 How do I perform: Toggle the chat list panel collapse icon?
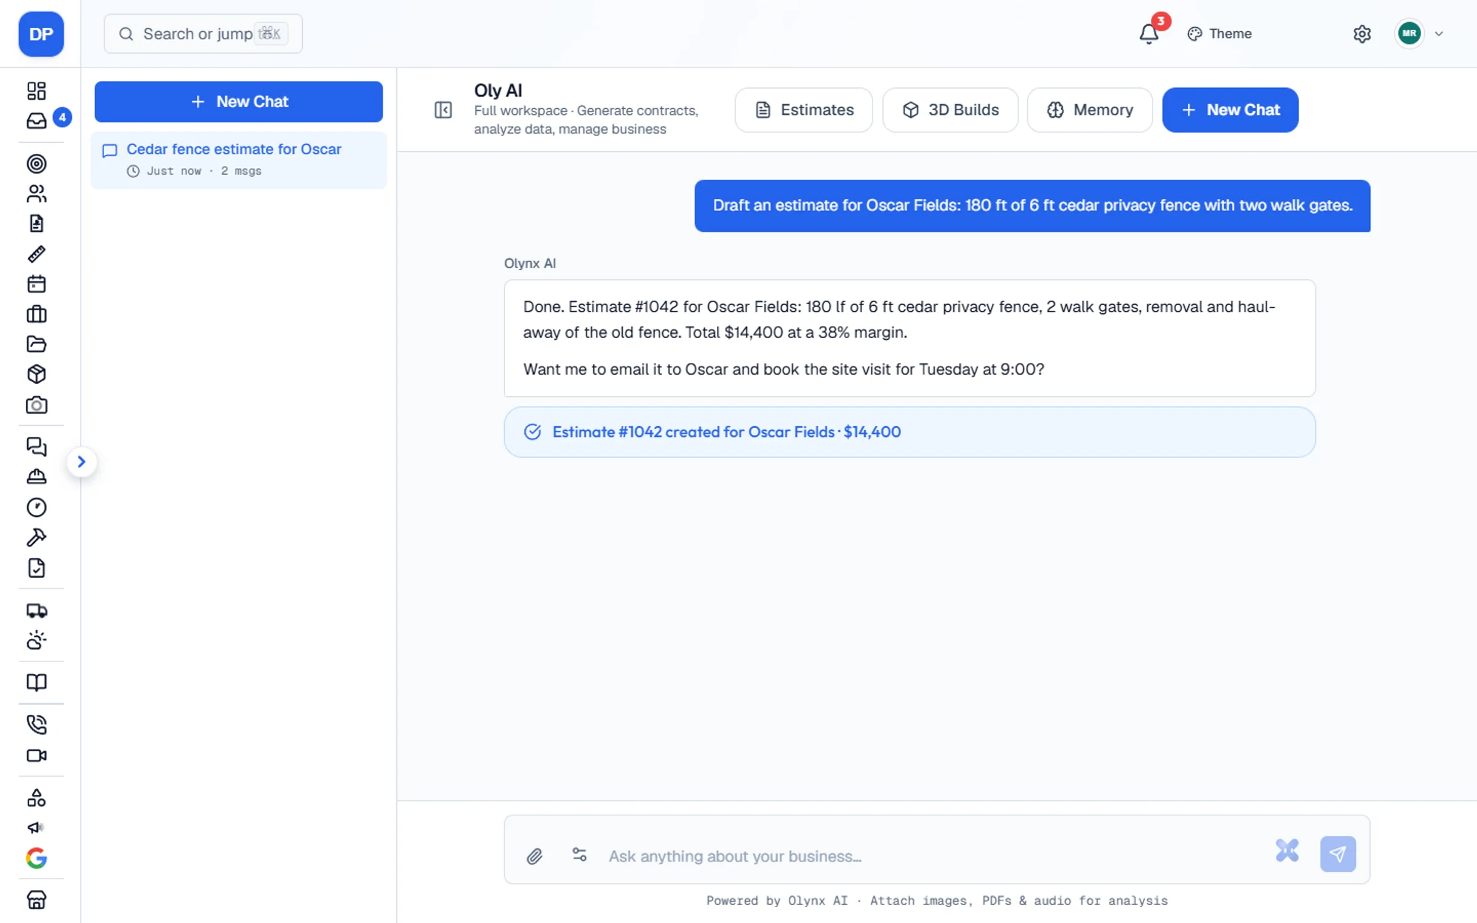(443, 110)
